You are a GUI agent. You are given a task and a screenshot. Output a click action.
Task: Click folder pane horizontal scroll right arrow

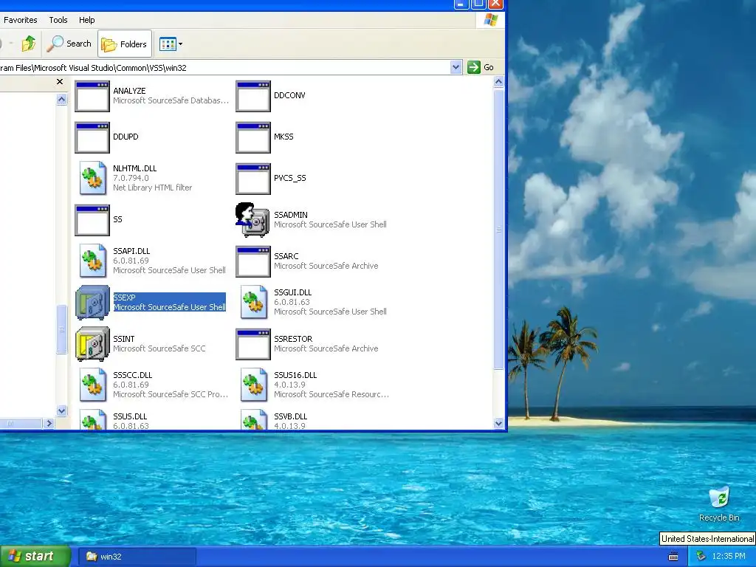point(49,424)
